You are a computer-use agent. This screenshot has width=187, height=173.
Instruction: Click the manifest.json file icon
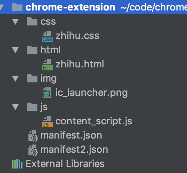pos(33,136)
